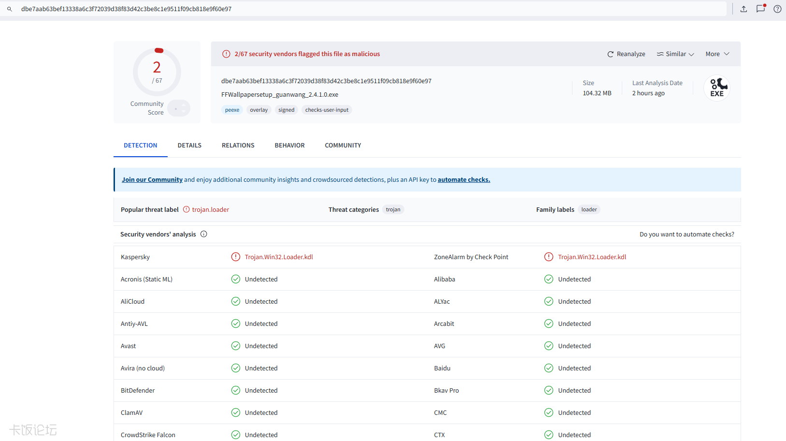Click Avast undetected checkmark icon
The width and height of the screenshot is (786, 441).
[236, 346]
